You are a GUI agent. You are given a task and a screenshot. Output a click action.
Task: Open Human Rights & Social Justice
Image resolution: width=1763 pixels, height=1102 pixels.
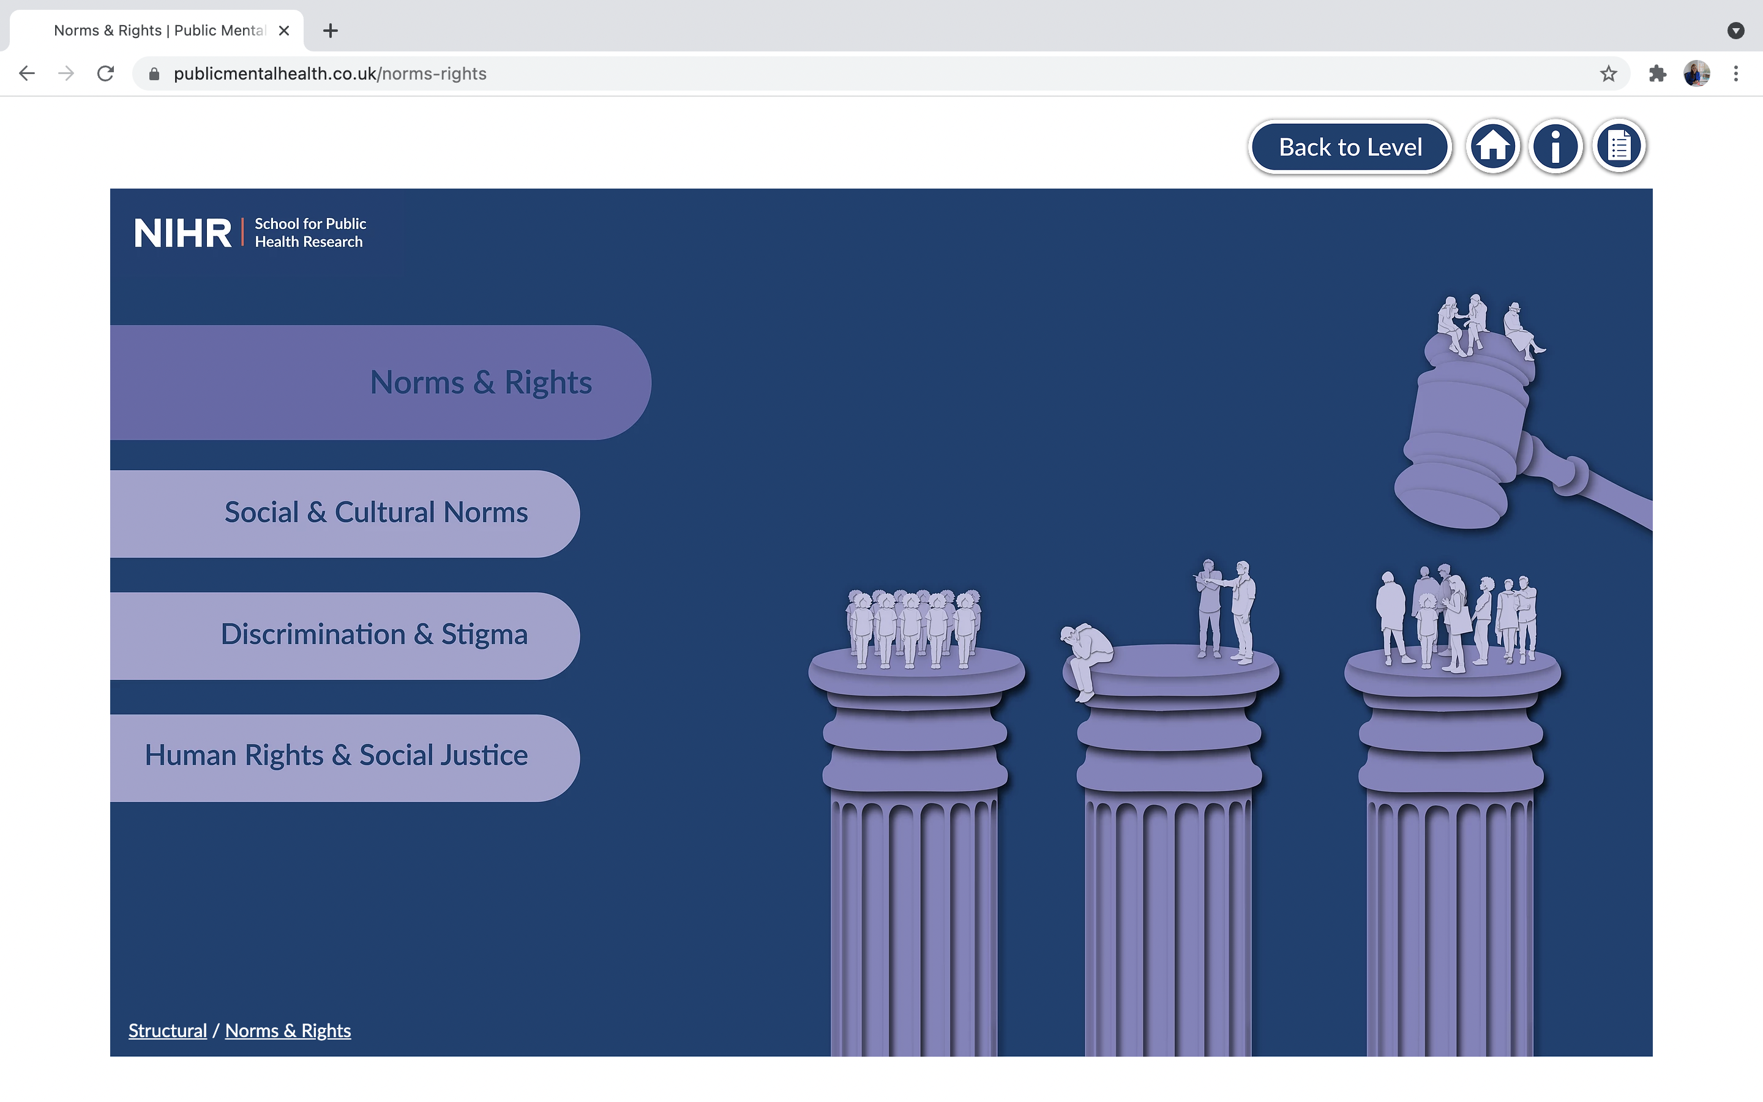pos(336,756)
